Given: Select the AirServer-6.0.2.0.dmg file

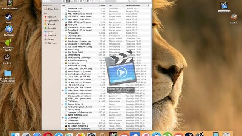Looking at the screenshot, I should pyautogui.click(x=106, y=66).
